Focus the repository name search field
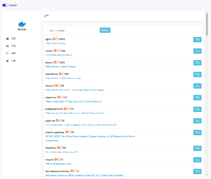Screen dimensions: 211x179 point(71,31)
